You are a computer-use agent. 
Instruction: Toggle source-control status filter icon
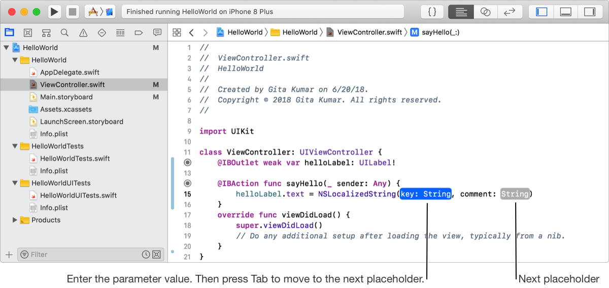coord(156,255)
